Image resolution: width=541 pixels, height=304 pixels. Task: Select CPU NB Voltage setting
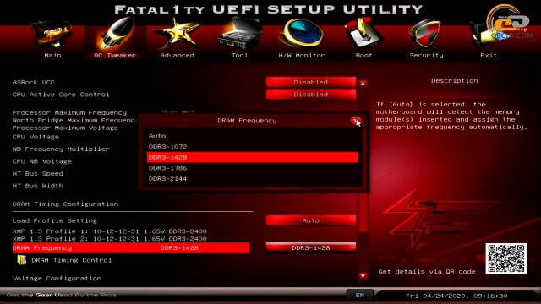42,161
